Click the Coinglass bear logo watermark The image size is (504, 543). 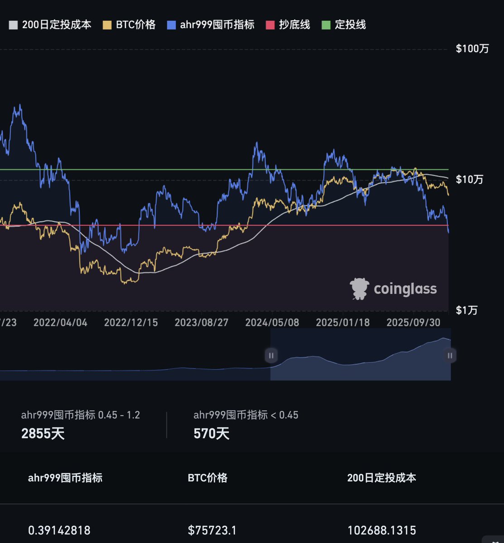[360, 288]
